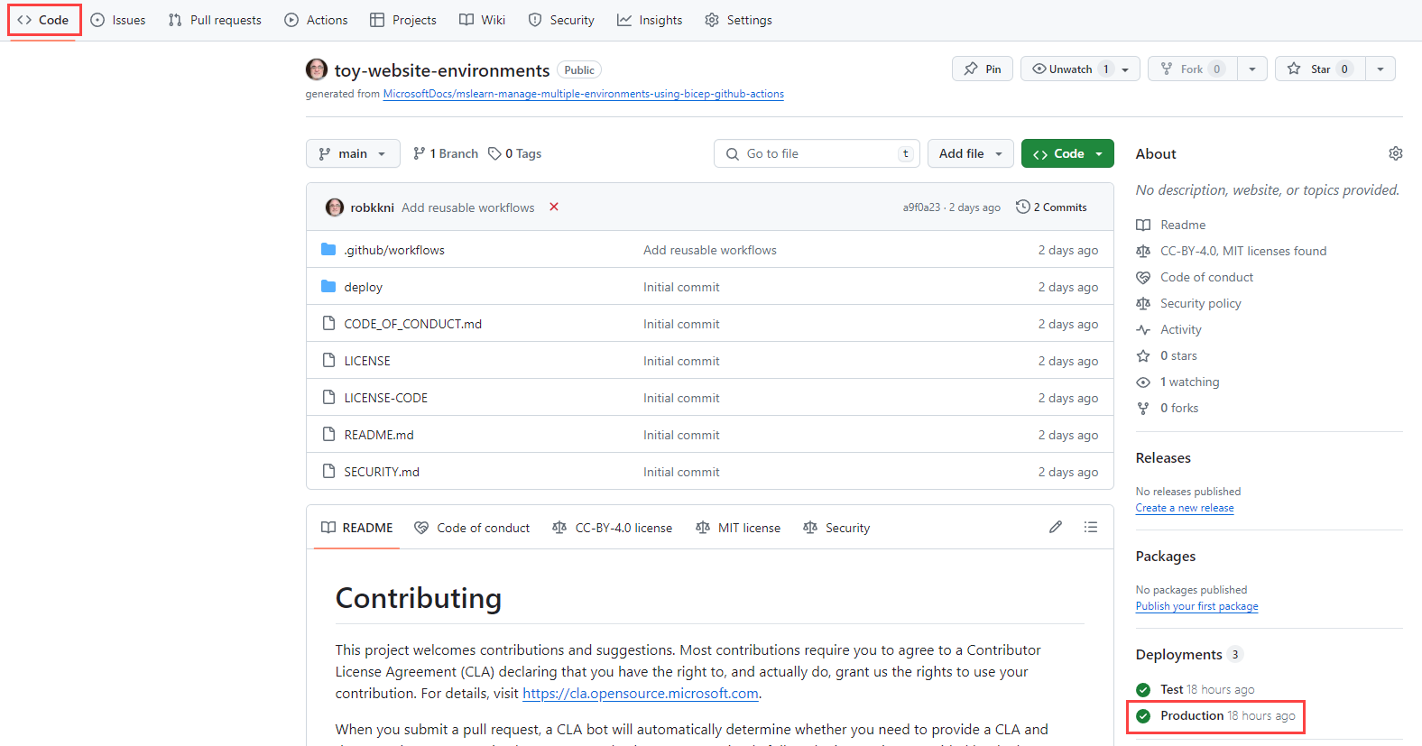Image resolution: width=1422 pixels, height=746 pixels.
Task: Expand the Fork options dropdown arrow
Action: [x=1252, y=69]
